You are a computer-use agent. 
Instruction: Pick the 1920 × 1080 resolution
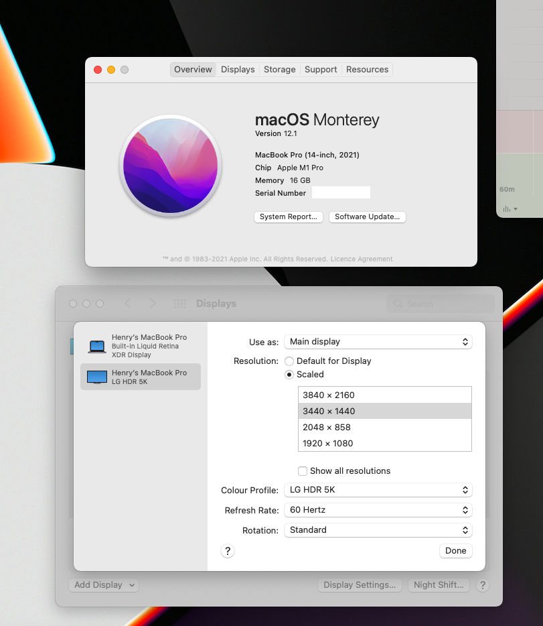pyautogui.click(x=385, y=443)
